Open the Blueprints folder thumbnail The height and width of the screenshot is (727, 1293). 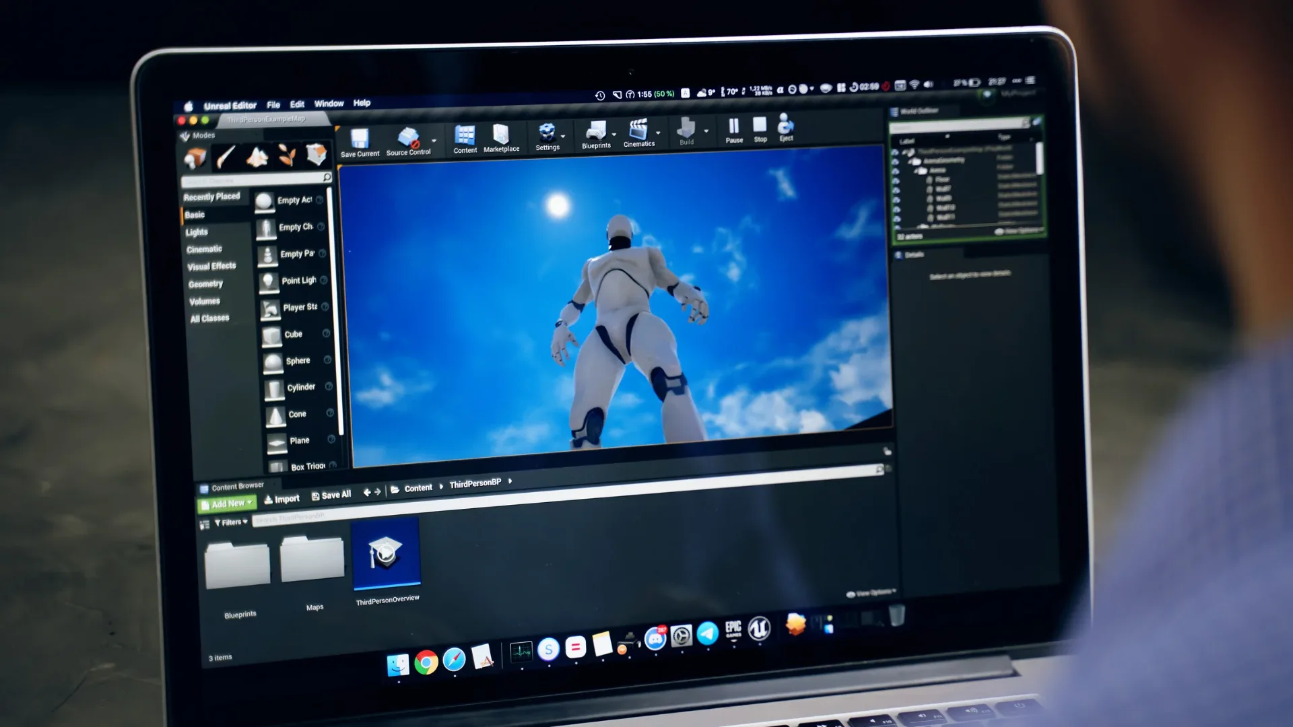tap(237, 564)
